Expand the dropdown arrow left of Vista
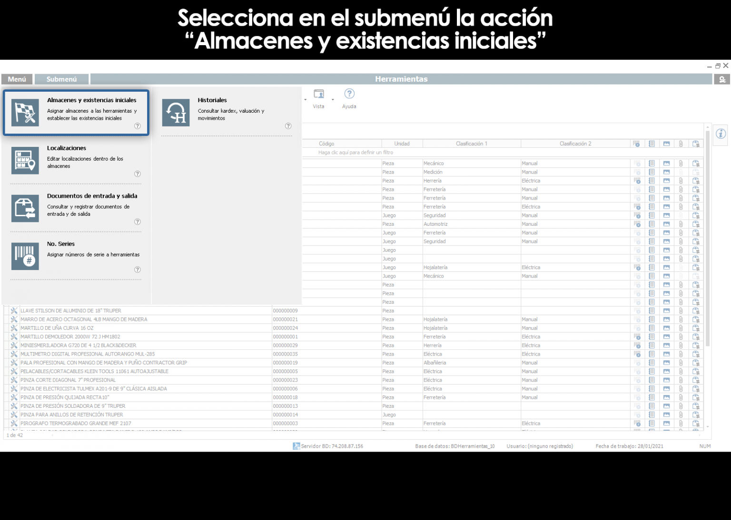The width and height of the screenshot is (731, 520). 306,99
